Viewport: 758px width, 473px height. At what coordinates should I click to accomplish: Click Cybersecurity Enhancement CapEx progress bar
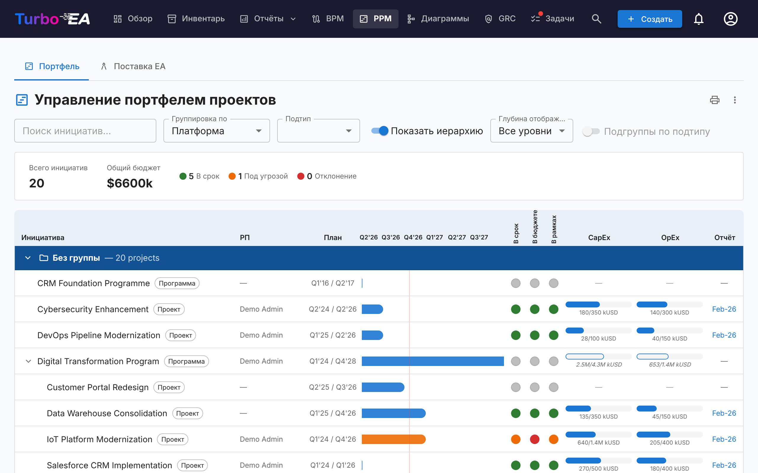pos(598,304)
